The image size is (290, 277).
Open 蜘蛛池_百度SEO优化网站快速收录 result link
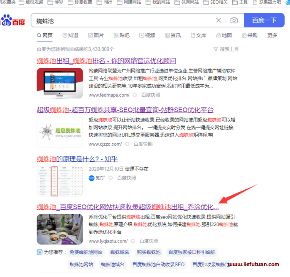128,207
